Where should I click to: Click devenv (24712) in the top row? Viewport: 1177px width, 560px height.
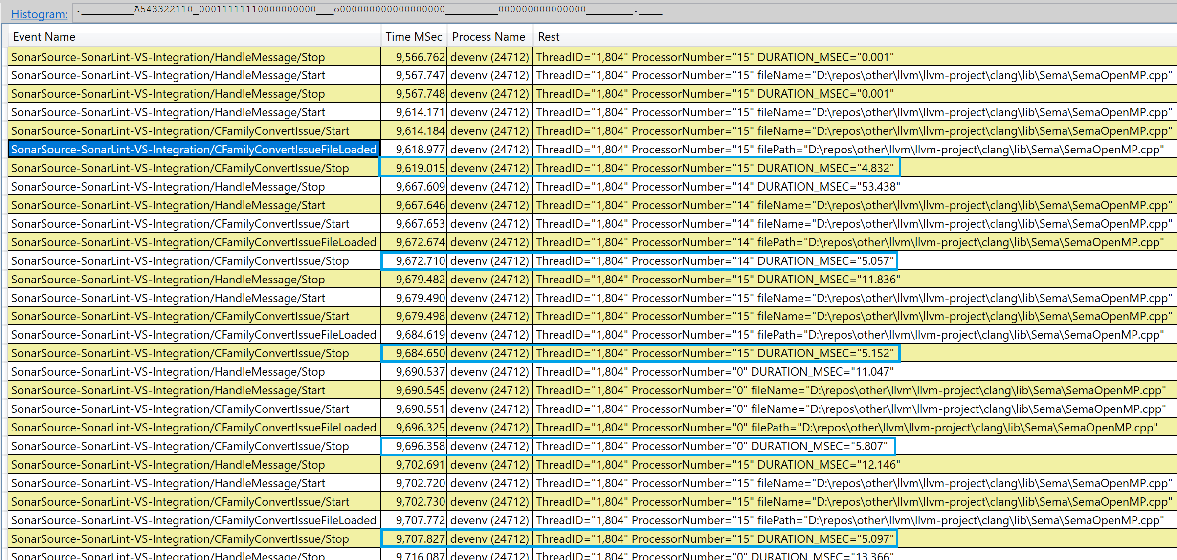click(489, 57)
